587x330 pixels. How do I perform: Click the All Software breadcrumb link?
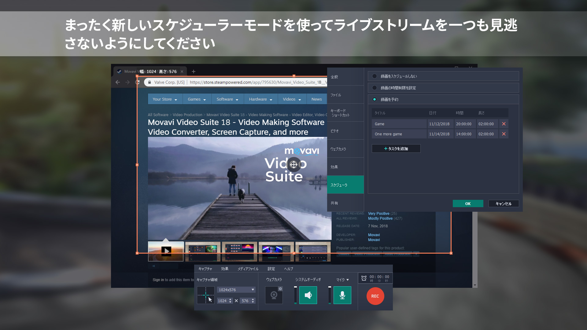[x=158, y=115]
